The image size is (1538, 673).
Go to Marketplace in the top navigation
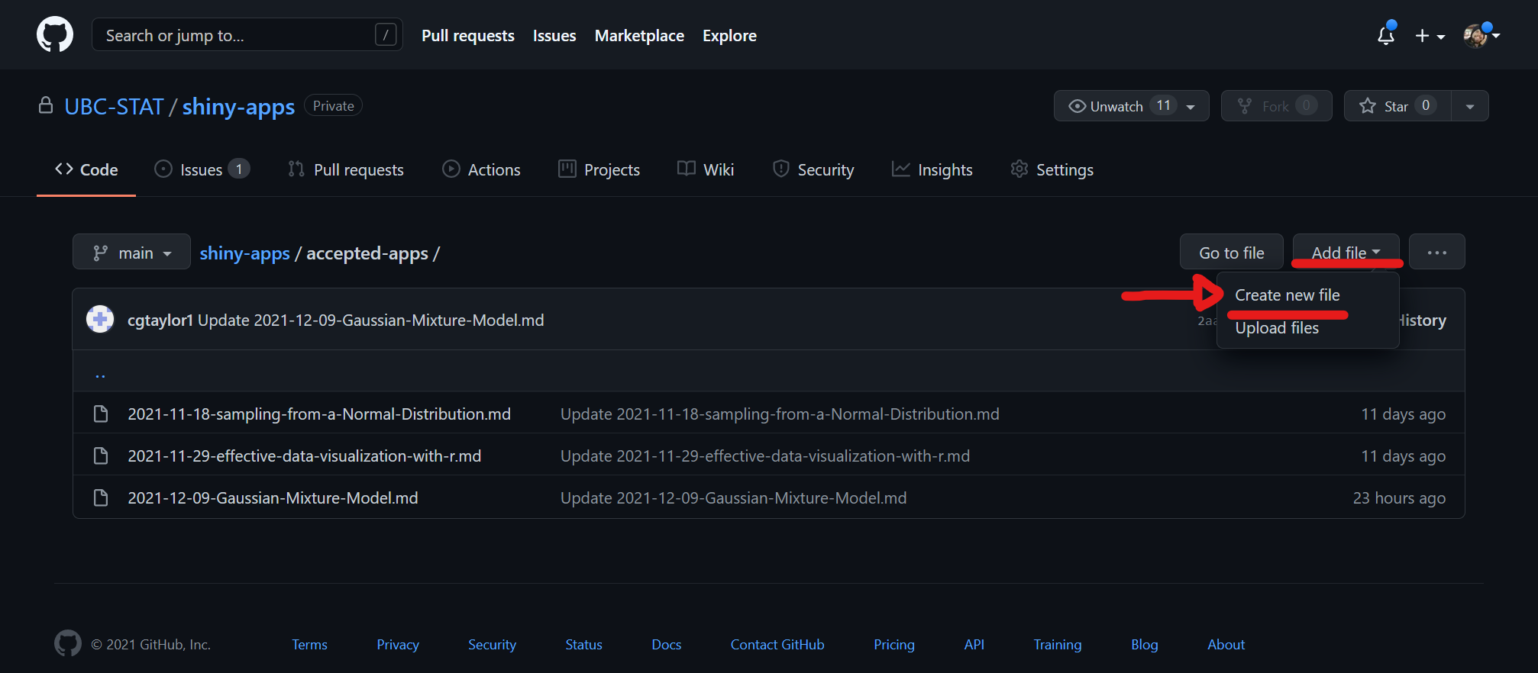(639, 36)
